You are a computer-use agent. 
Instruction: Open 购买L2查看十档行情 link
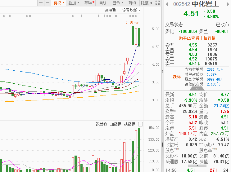[x=197, y=38]
